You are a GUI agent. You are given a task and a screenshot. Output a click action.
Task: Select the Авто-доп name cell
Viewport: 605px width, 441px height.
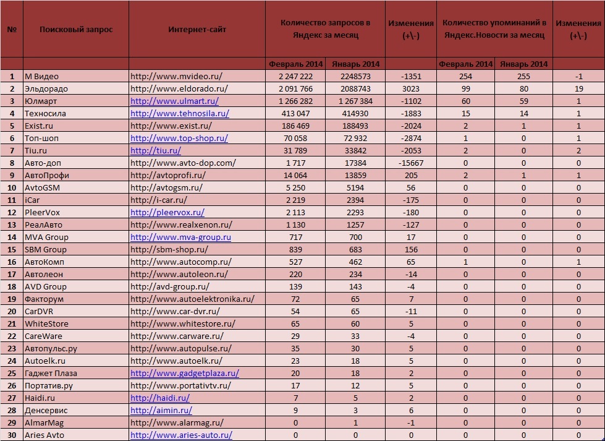76,163
